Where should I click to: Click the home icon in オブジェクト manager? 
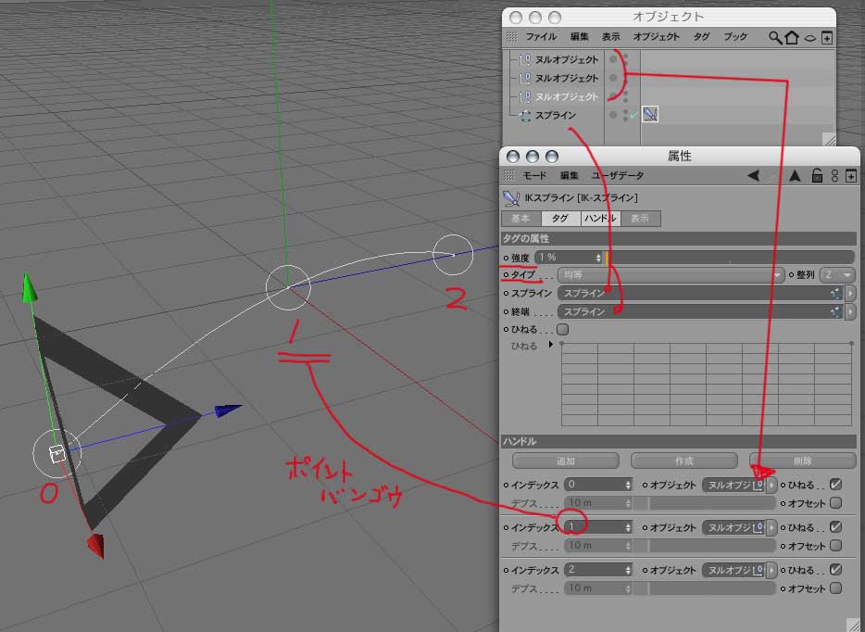(792, 38)
